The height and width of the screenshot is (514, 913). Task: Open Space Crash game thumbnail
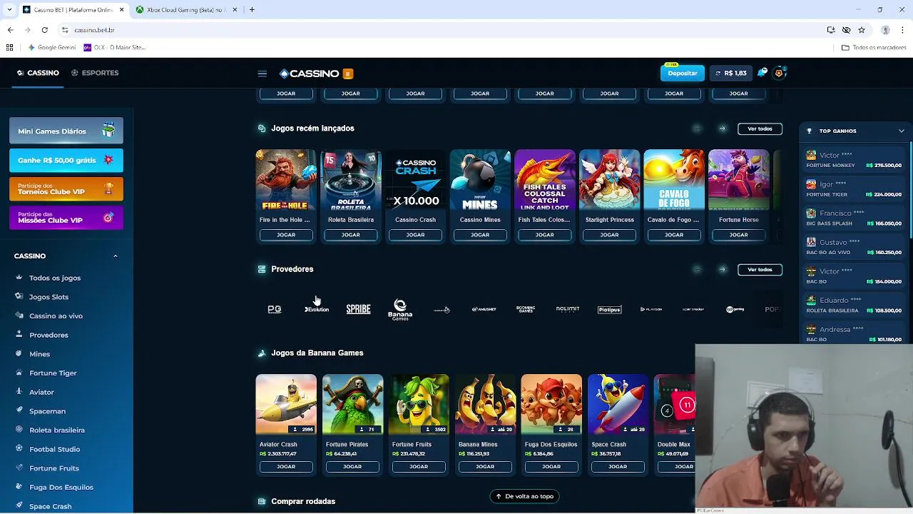coord(618,404)
